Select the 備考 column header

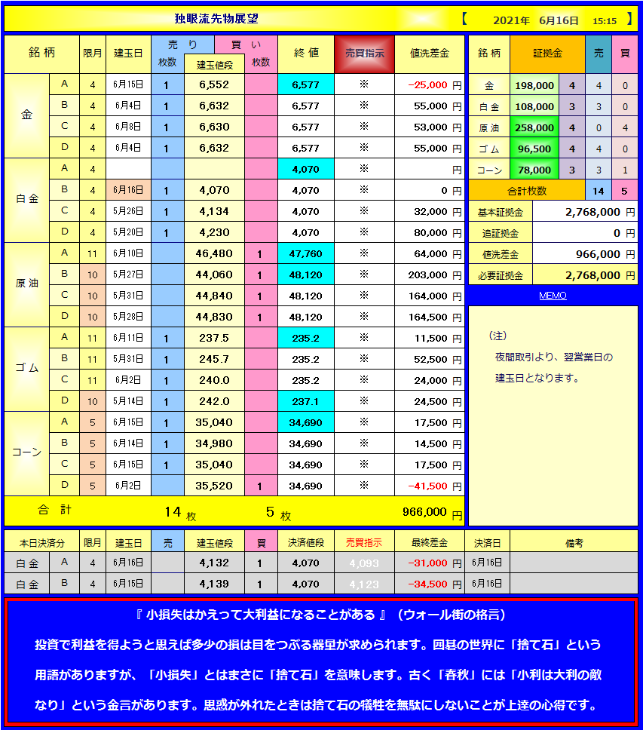tap(574, 542)
